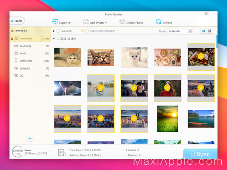Viewport: 227px width, 170px height.
Task: Go back with the Back button
Action: (x=17, y=21)
